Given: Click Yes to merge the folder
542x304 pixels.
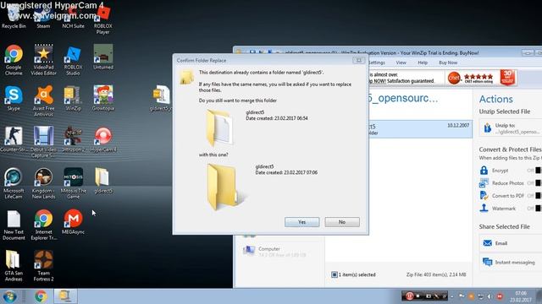Looking at the screenshot, I should pos(301,222).
